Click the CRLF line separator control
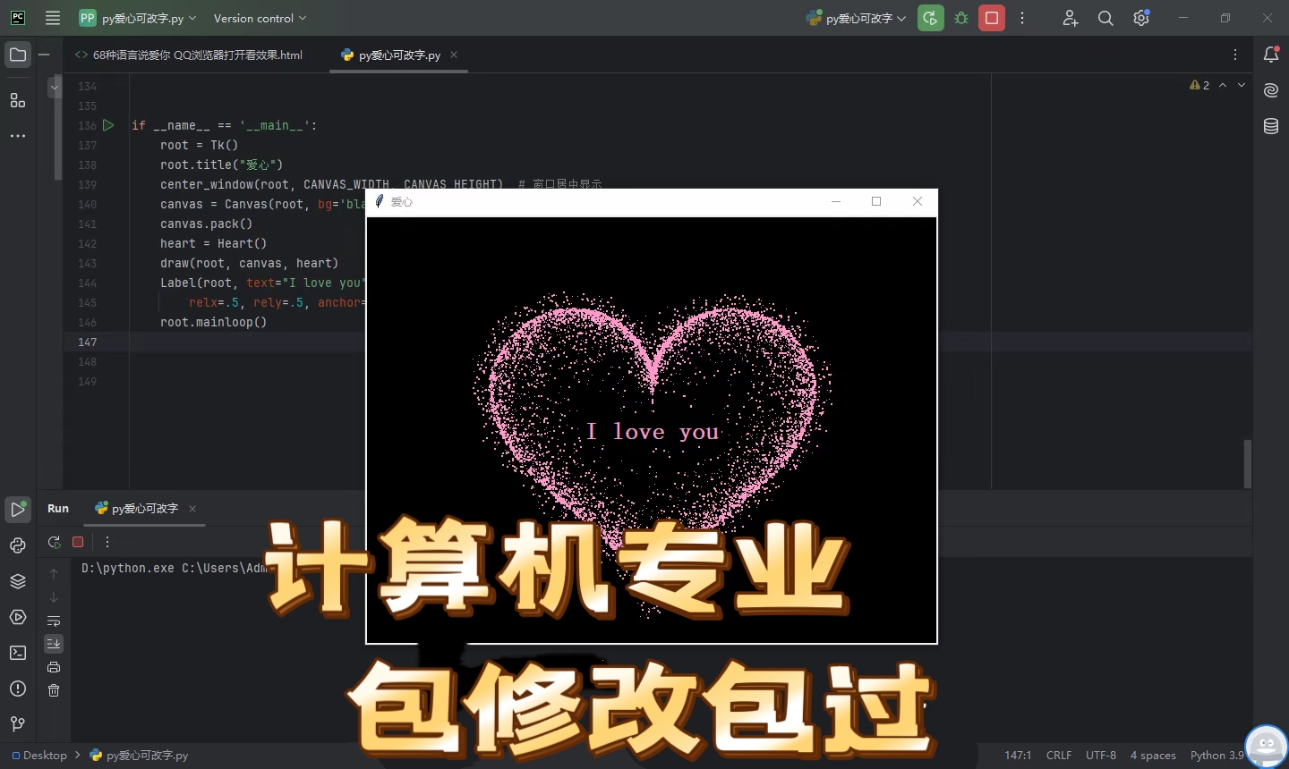 click(x=1059, y=755)
